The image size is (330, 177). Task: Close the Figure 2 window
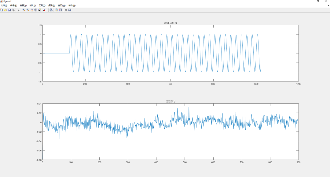click(326, 1)
